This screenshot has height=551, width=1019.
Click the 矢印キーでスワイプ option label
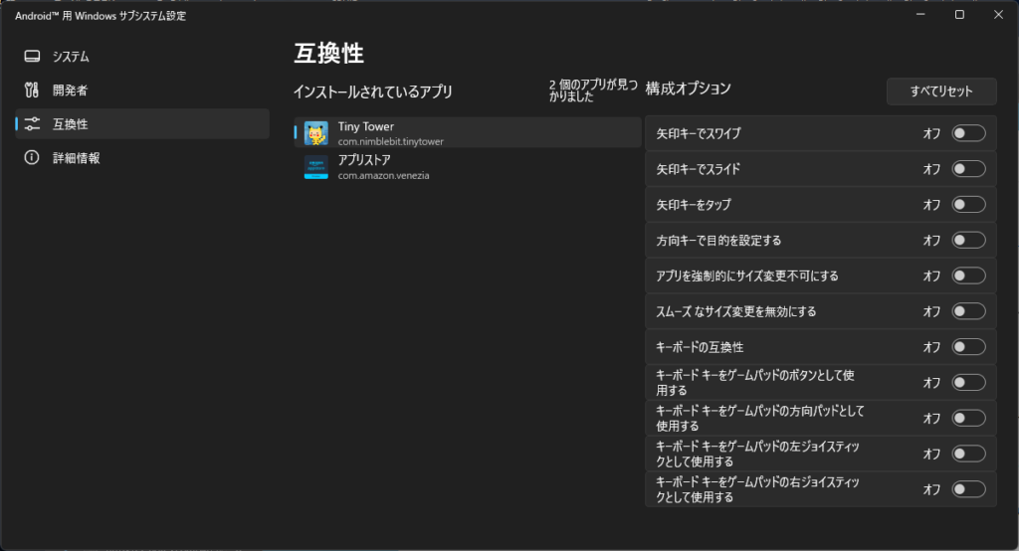tap(699, 133)
